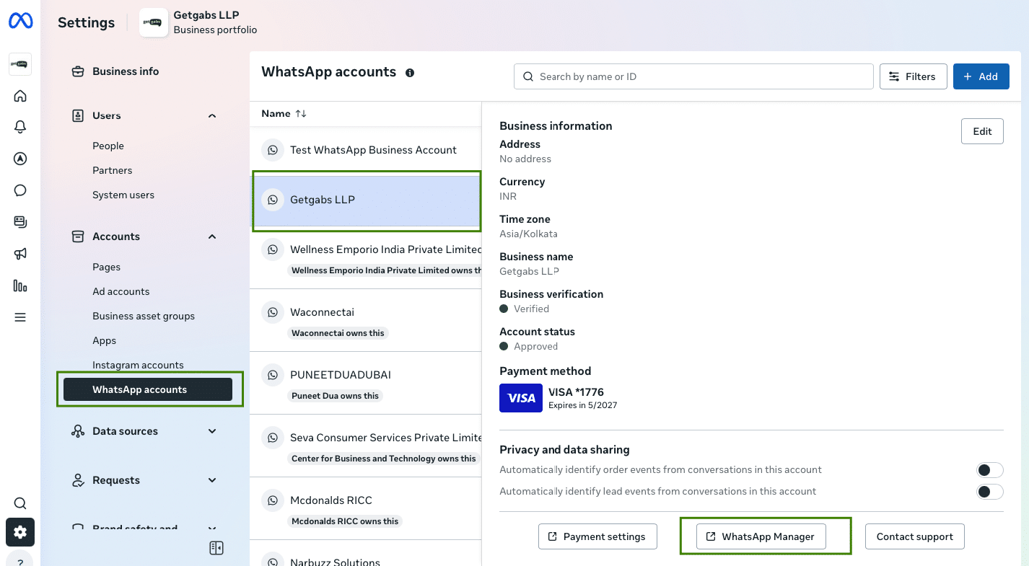1029x566 pixels.
Task: Select Test WhatsApp Business Account row
Action: pos(366,150)
